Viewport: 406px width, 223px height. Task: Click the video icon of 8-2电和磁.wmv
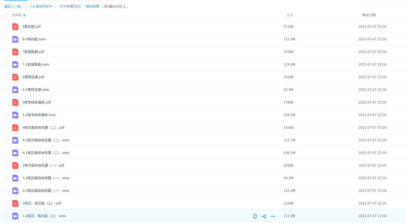coord(15,39)
